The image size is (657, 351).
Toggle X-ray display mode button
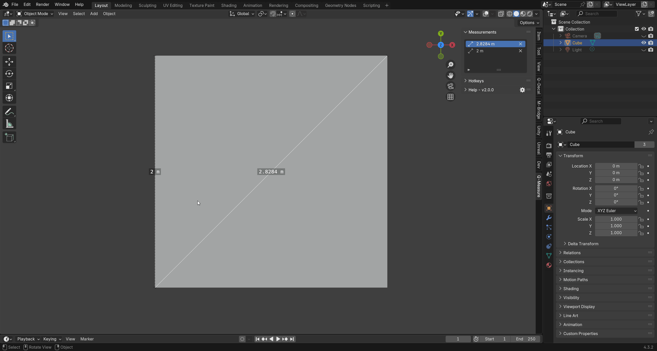(501, 14)
